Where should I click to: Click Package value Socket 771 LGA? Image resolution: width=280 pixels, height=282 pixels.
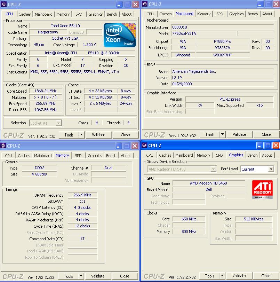66,38
